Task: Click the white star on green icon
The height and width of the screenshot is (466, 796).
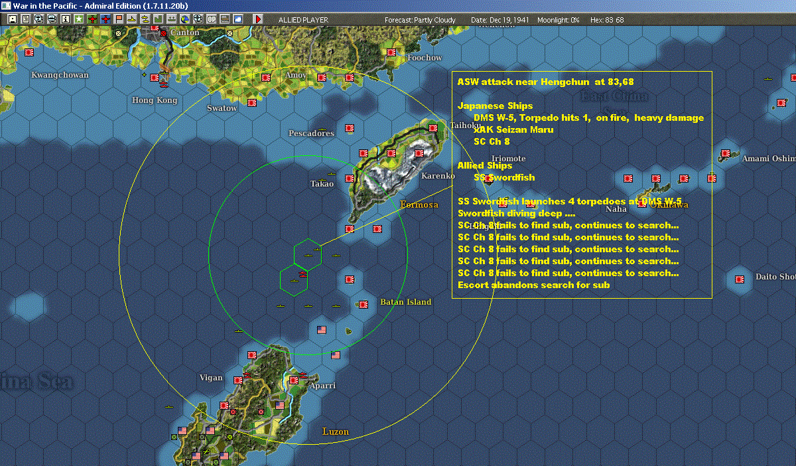Action: tap(78, 19)
